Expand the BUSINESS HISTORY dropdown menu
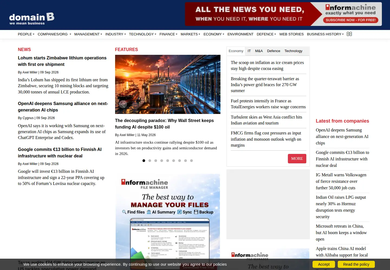 pos(325,34)
